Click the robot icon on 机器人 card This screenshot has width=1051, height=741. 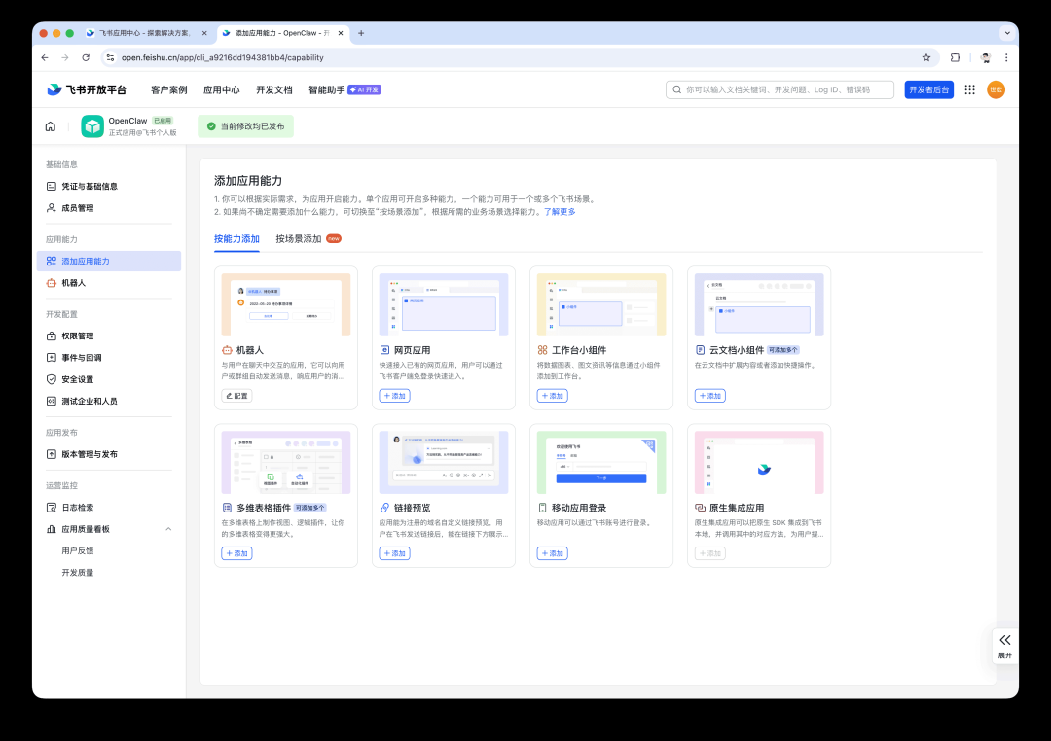click(227, 350)
